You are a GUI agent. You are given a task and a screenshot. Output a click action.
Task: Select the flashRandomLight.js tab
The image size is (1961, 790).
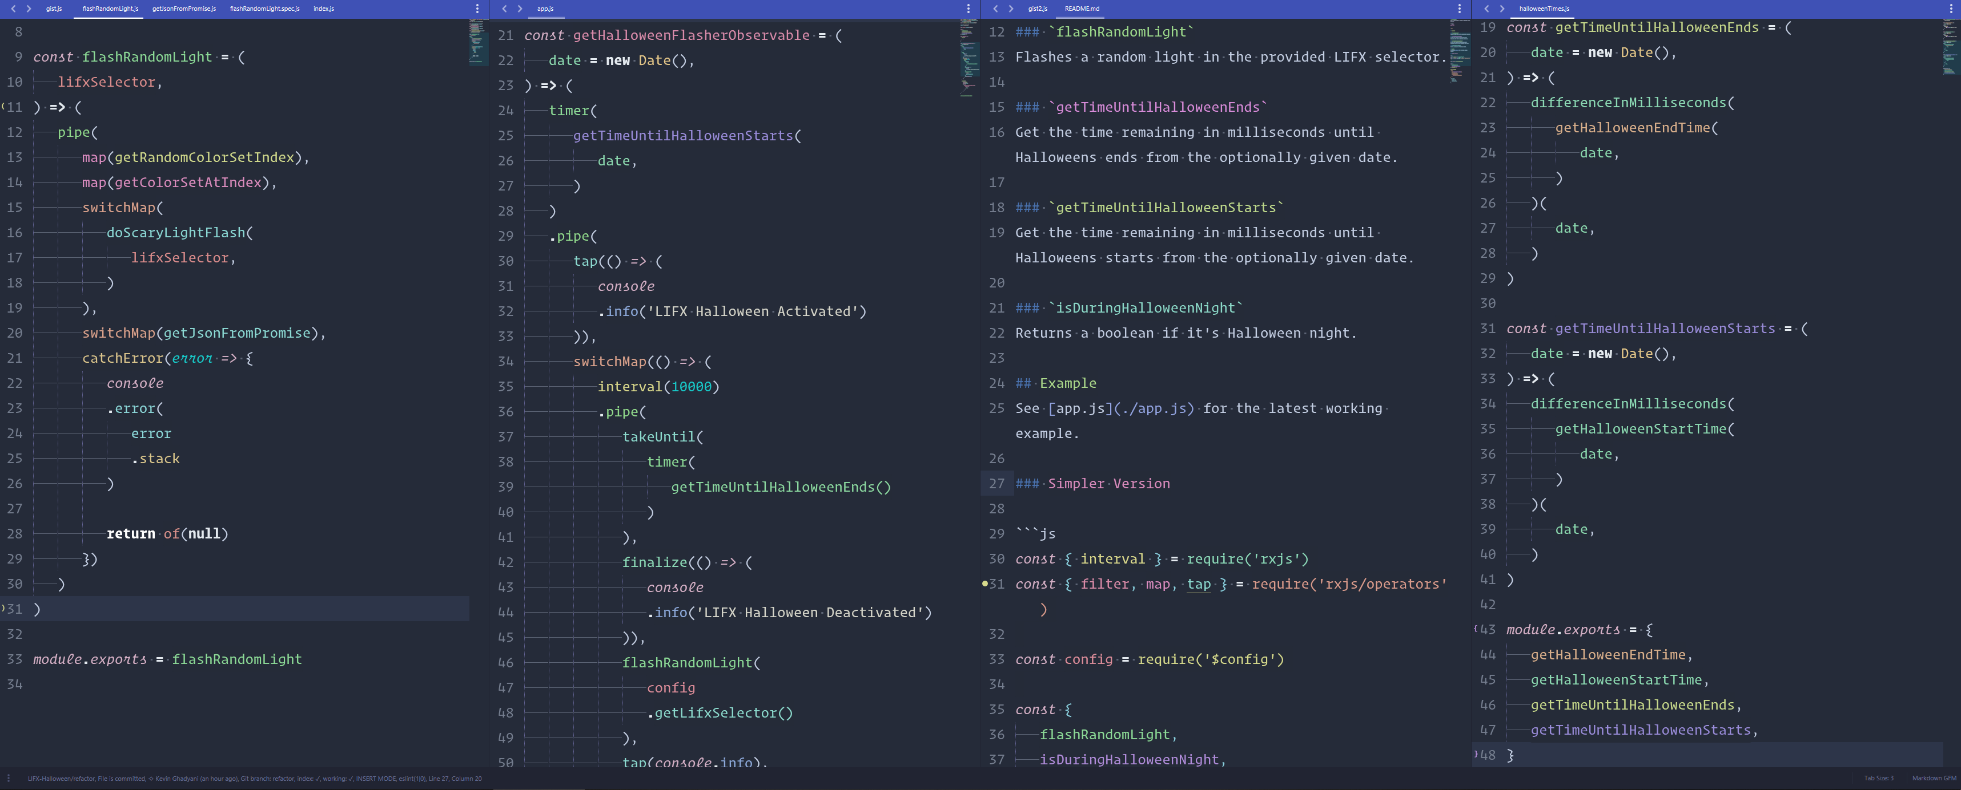(x=110, y=9)
